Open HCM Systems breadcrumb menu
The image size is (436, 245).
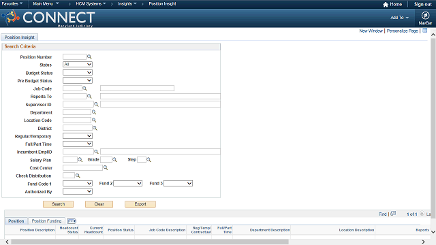coord(91,4)
